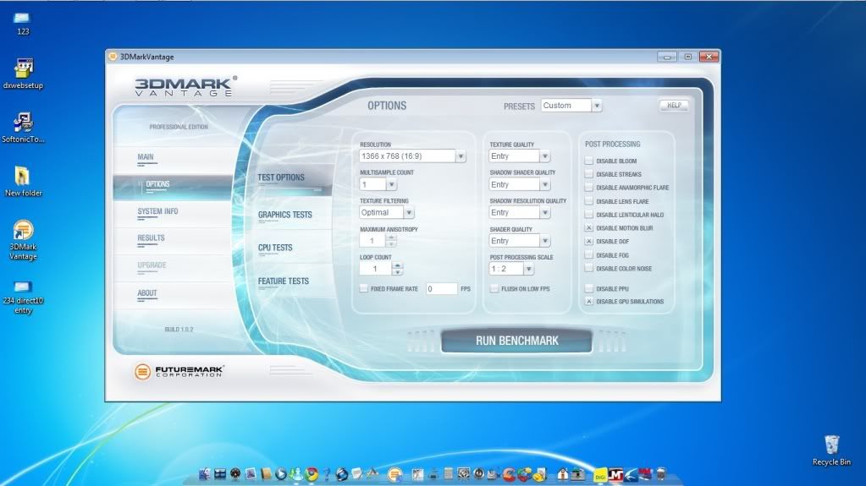Screen dimensions: 866x486
Task: Uncheck Disable Motion Blur
Action: pyautogui.click(x=589, y=228)
